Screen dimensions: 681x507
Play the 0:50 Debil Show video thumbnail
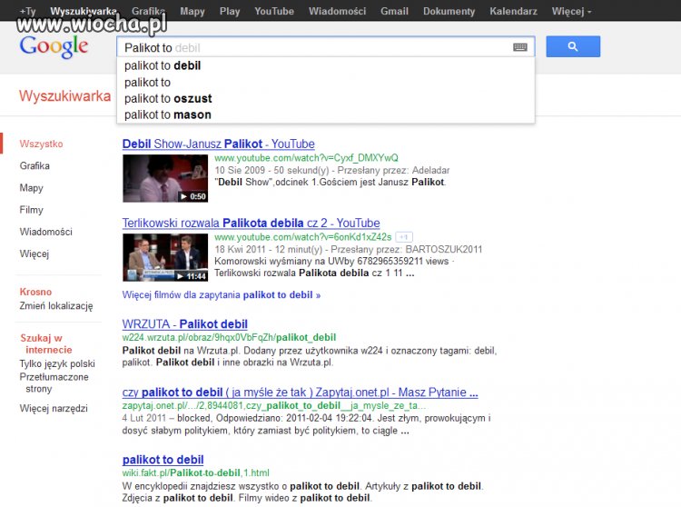click(x=165, y=178)
